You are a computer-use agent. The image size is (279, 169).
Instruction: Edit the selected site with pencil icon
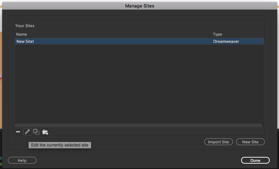click(x=28, y=132)
